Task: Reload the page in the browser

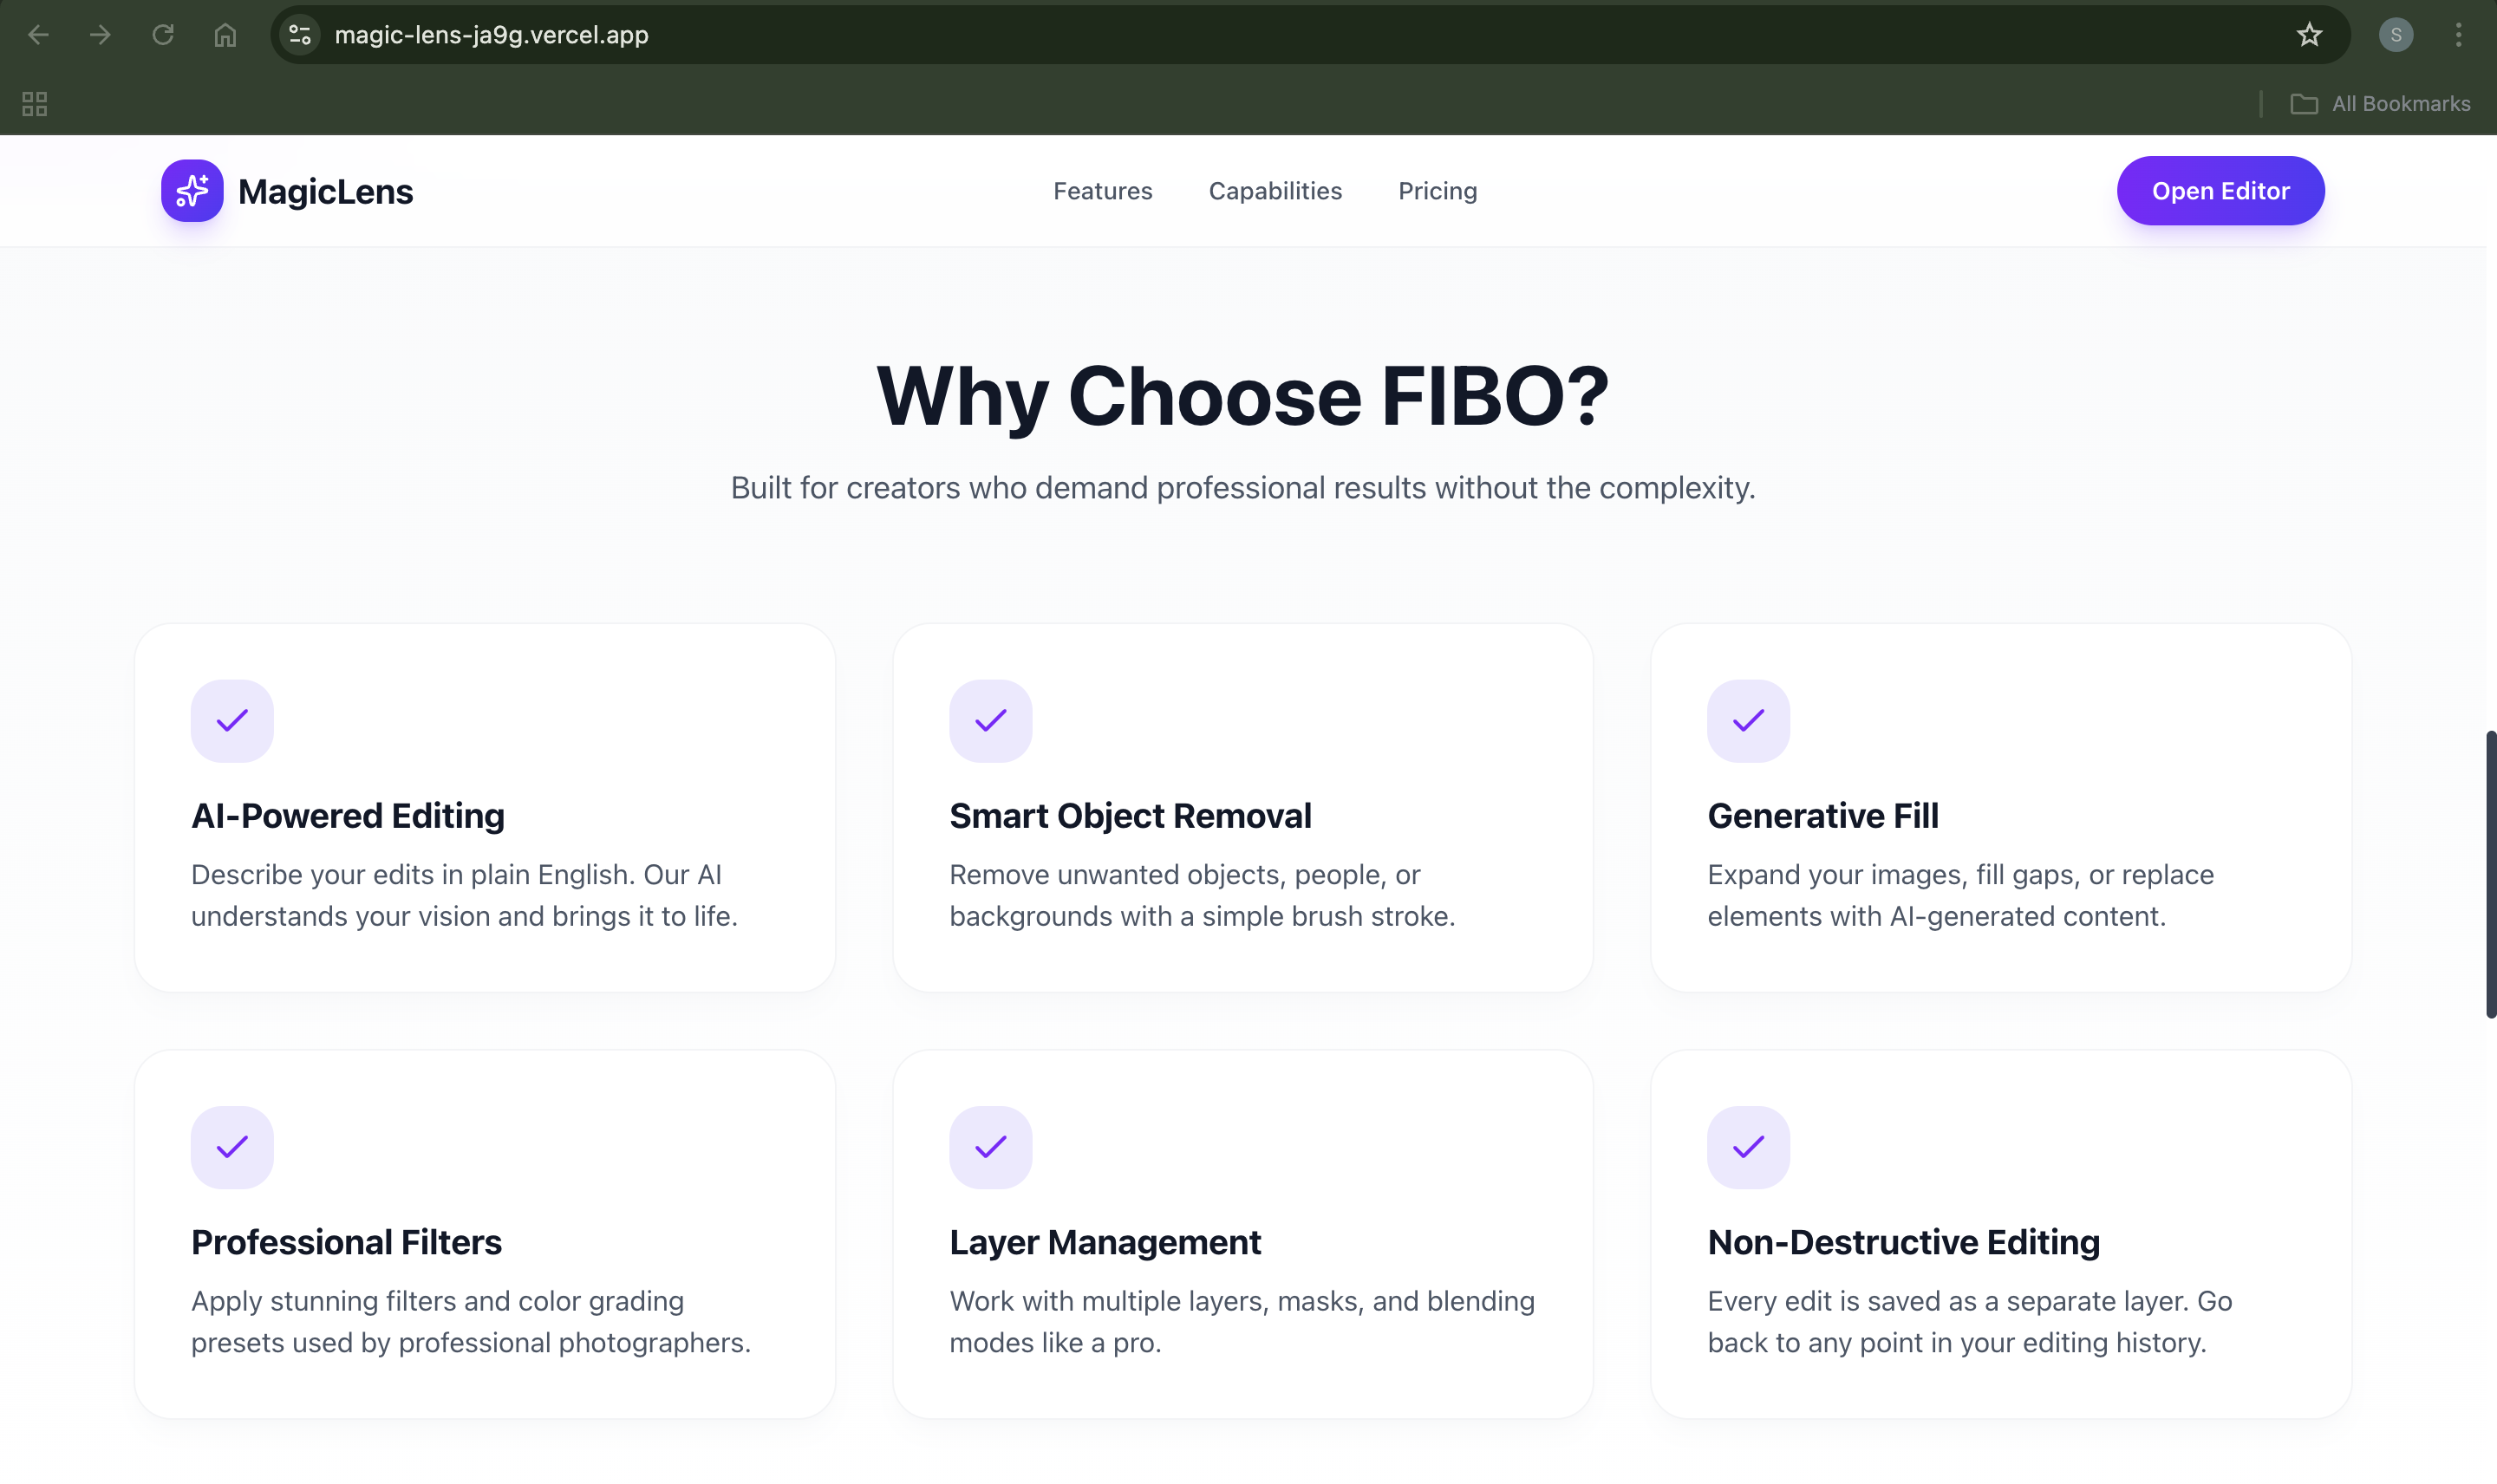Action: pyautogui.click(x=163, y=35)
